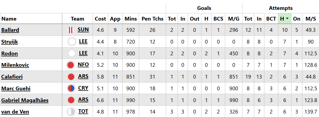Open van de Ven player link
Viewport: 319px width, 117px height.
pyautogui.click(x=15, y=112)
